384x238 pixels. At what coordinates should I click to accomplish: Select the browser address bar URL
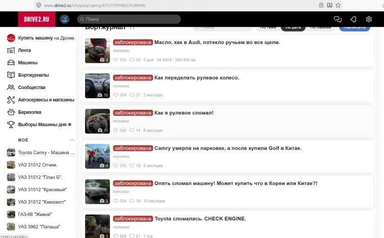point(95,5)
